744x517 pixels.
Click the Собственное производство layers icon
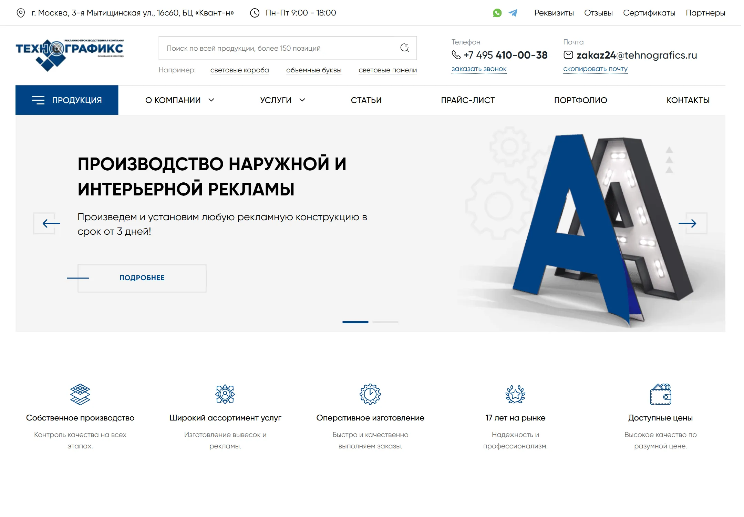(x=80, y=394)
